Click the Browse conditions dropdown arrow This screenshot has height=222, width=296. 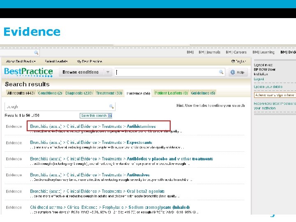(x=108, y=72)
